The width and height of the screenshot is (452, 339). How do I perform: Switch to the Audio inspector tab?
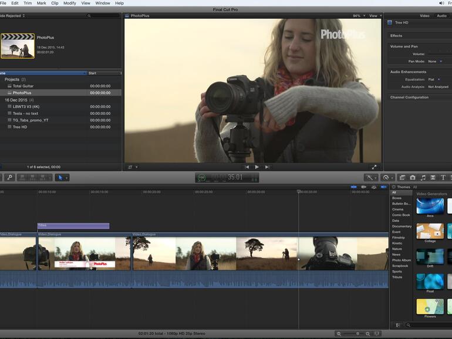point(441,16)
